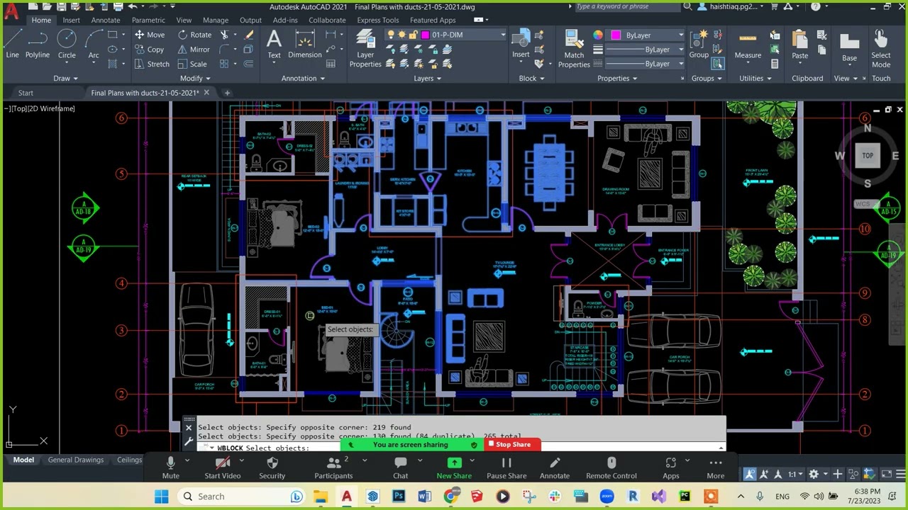The width and height of the screenshot is (908, 510).
Task: Click the Erase tool icon
Action: click(249, 35)
